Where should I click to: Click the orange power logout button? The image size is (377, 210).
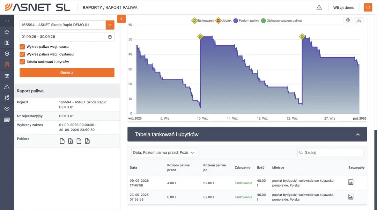click(x=368, y=7)
